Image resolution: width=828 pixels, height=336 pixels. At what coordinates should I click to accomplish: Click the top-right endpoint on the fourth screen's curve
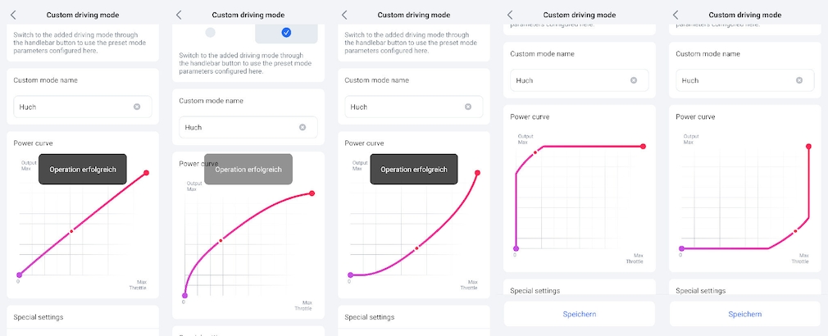click(644, 147)
